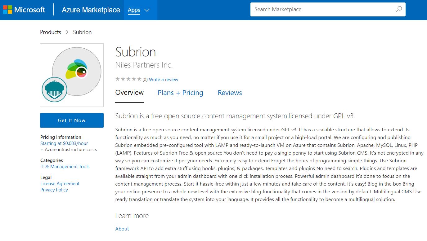Open the IT & Management Tools category
The width and height of the screenshot is (427, 241).
point(65,167)
